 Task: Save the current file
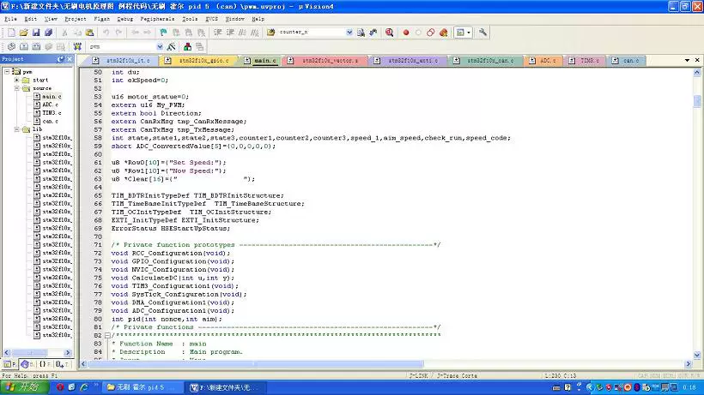[x=36, y=33]
